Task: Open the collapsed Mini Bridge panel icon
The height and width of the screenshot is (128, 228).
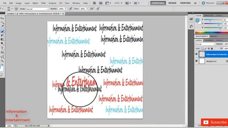Action: click(x=191, y=19)
